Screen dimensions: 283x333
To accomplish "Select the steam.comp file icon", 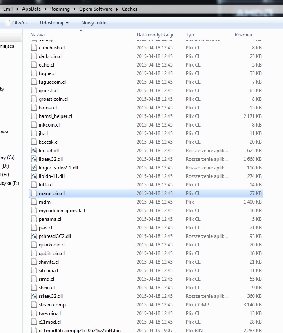I will point(34,305).
